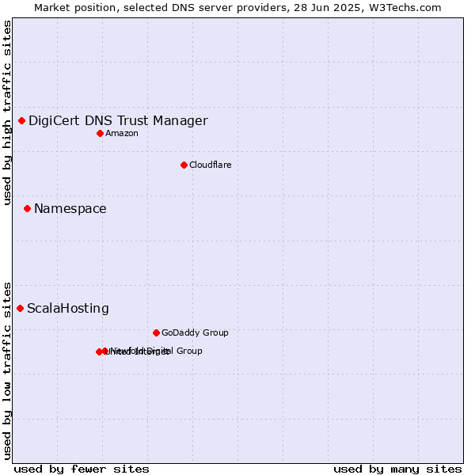Click the ScalaHosting label
Viewport: 475px width, 475px height.
[68, 309]
